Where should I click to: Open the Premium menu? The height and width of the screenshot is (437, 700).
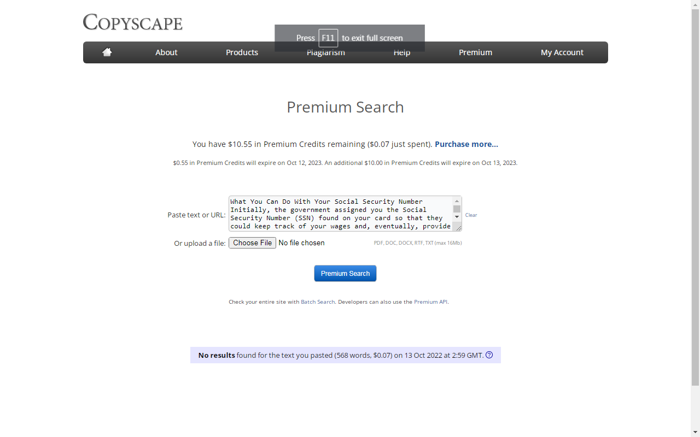(x=475, y=52)
